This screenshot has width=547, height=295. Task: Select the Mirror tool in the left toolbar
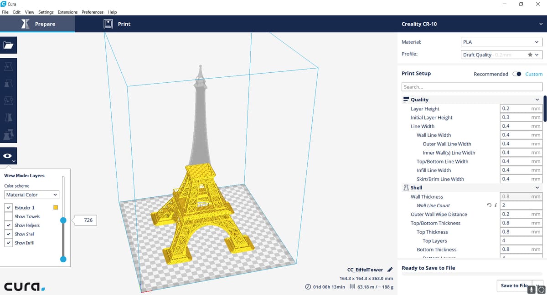[x=9, y=117]
